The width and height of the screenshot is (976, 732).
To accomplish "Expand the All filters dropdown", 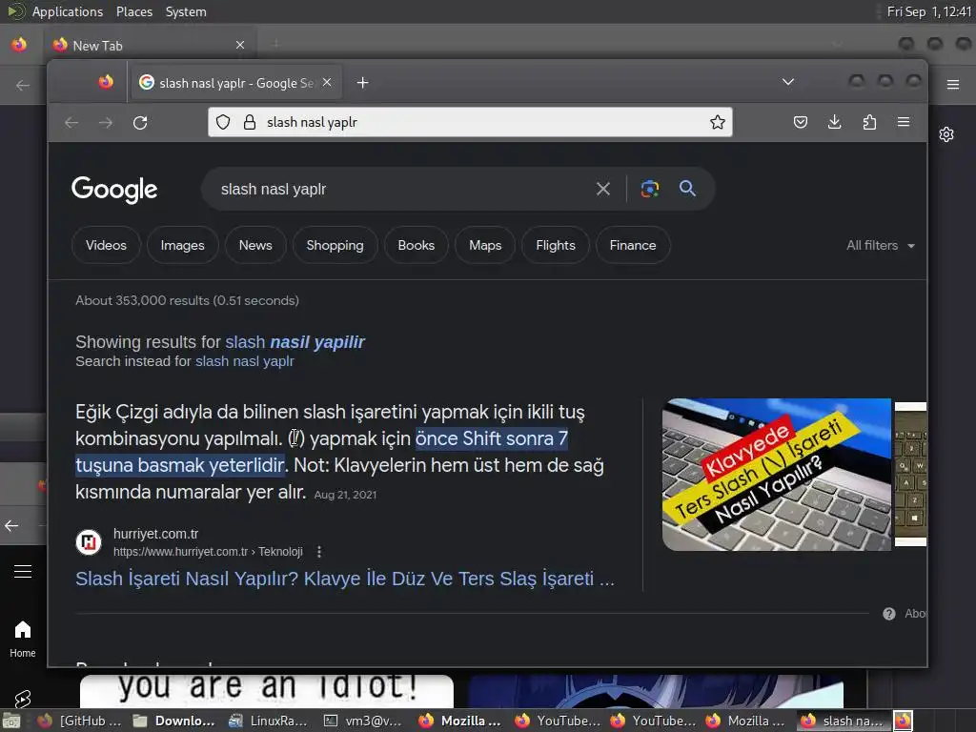I will (x=880, y=245).
